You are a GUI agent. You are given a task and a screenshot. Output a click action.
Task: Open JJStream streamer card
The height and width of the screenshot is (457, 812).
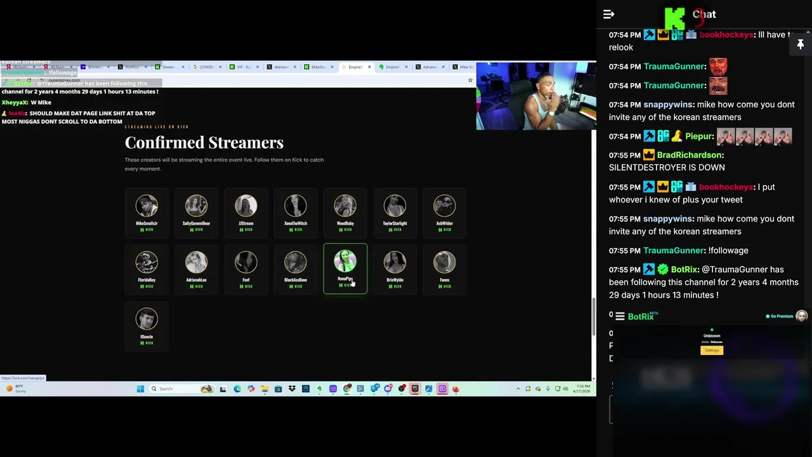(246, 213)
